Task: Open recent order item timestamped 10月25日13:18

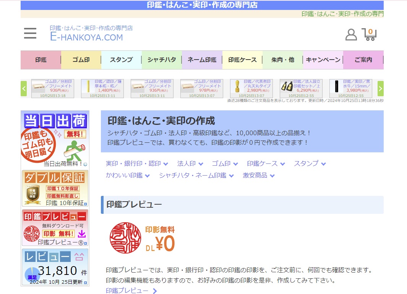Action: (x=53, y=89)
